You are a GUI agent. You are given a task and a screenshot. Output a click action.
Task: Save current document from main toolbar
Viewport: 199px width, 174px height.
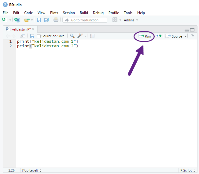pos(39,20)
